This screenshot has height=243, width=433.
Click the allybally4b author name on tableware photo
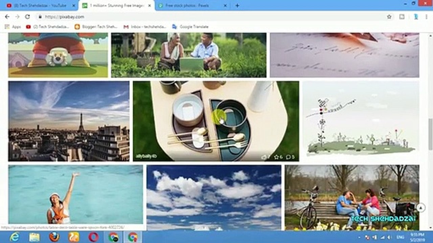146,157
